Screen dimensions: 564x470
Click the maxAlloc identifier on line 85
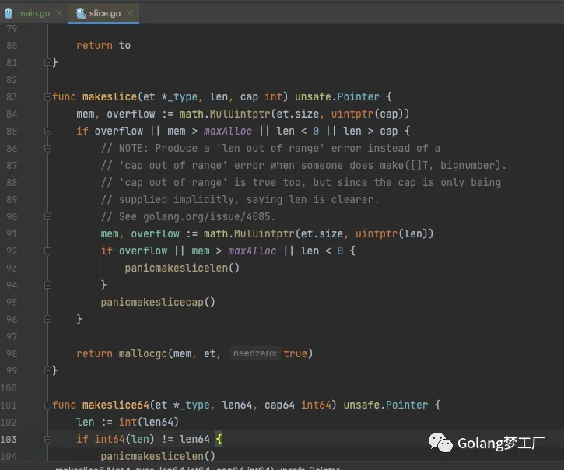tap(228, 131)
